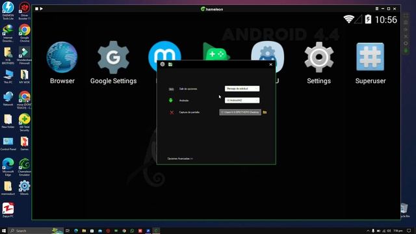This screenshot has width=416, height=234.
Task: Expand Opciones Avanzadas link
Action: click(x=180, y=159)
